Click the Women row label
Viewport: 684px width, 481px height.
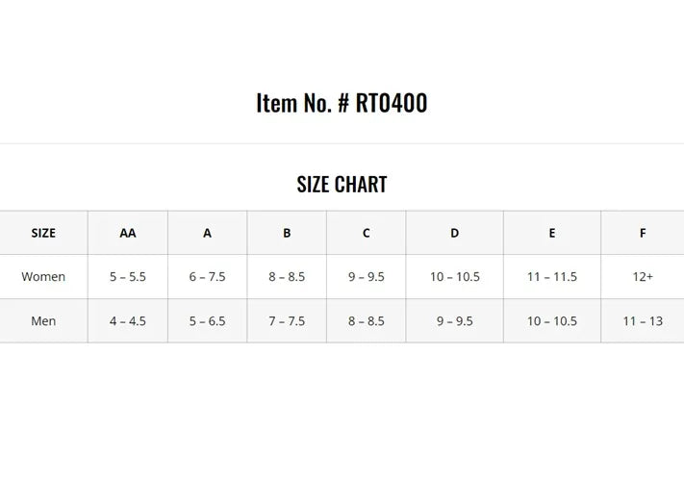43,277
